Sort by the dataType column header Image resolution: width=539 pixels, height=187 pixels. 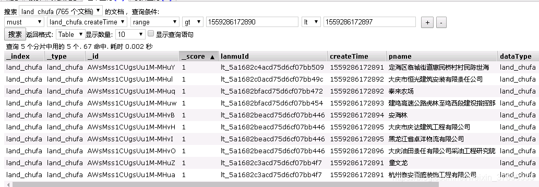[518, 56]
